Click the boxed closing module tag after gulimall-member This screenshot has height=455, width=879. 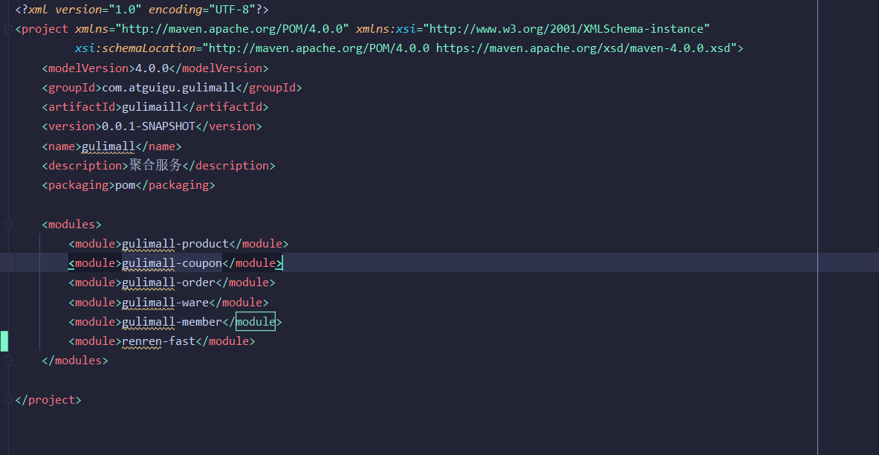(x=255, y=321)
